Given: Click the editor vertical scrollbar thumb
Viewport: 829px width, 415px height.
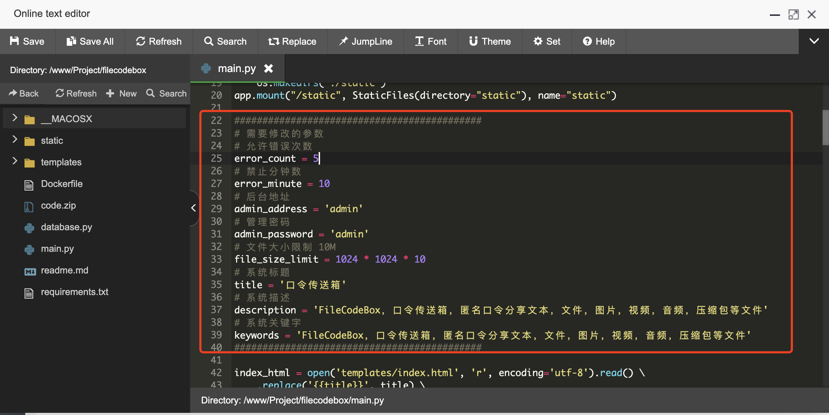Looking at the screenshot, I should [x=825, y=128].
